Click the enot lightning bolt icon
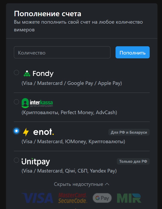This screenshot has width=162, height=209. pos(26,132)
